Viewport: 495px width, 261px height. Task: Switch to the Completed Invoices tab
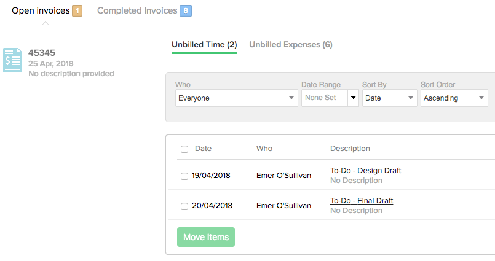pyautogui.click(x=137, y=10)
